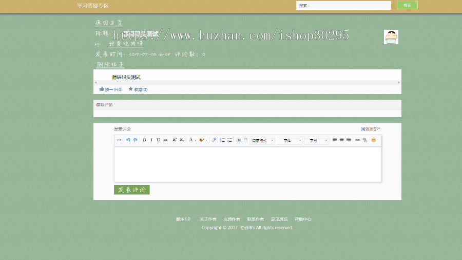462x260 pixels.
Task: Click 回到顶部 back to top link
Action: tap(371, 129)
